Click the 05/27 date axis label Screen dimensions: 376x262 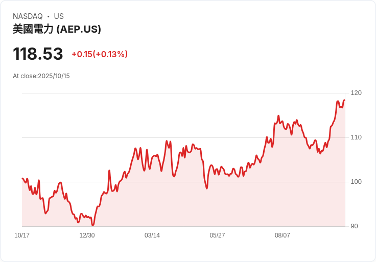pos(217,235)
